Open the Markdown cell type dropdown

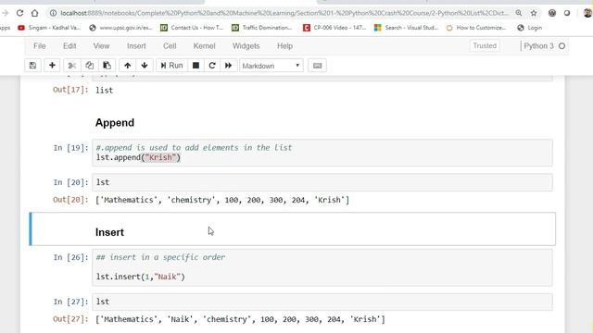click(x=271, y=66)
